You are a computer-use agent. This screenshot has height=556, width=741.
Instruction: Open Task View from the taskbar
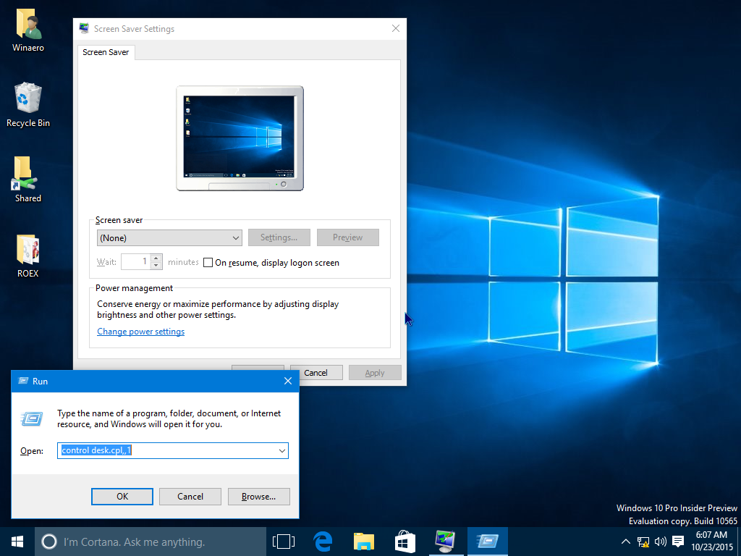point(284,542)
